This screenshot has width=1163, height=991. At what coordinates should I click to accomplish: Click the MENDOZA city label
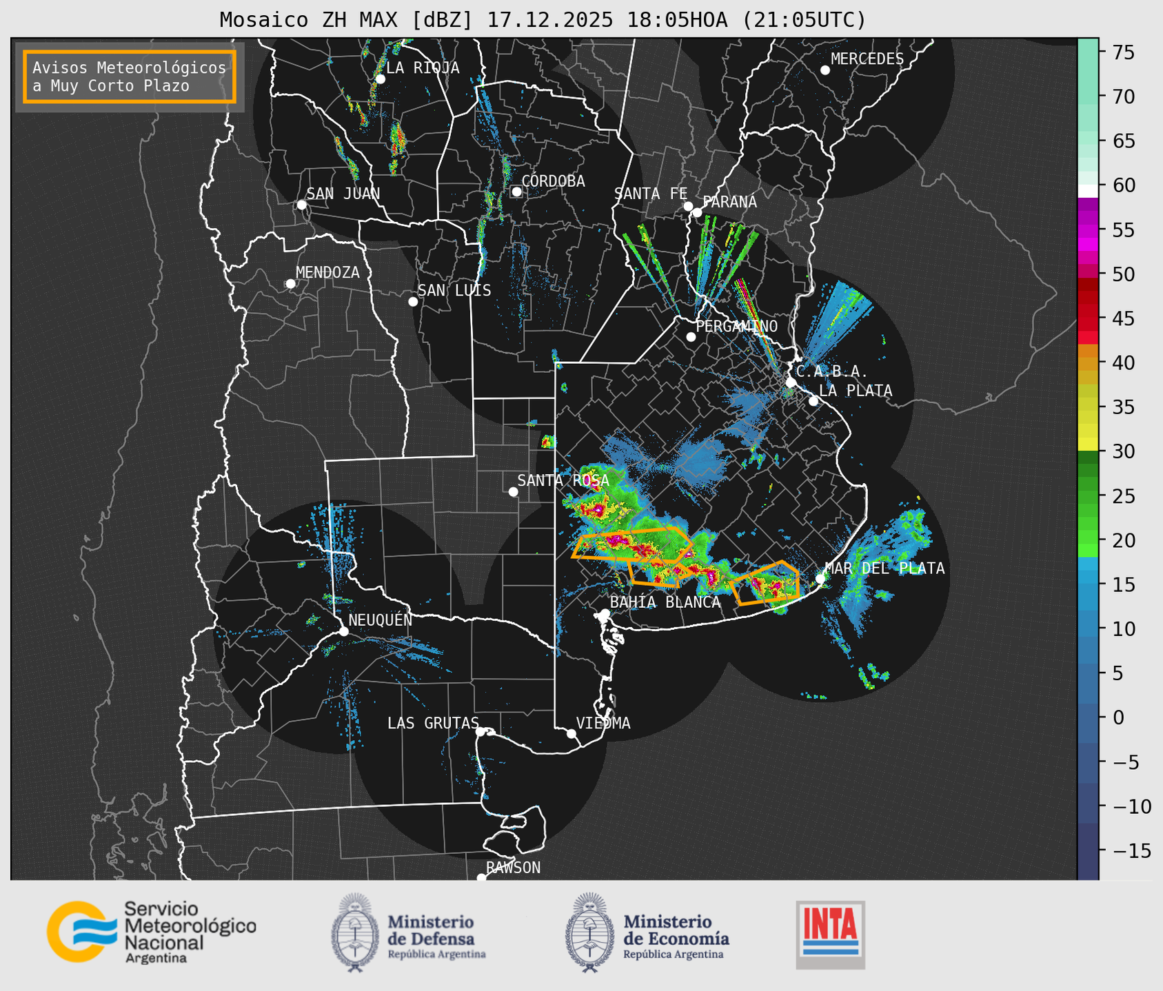[x=327, y=273]
